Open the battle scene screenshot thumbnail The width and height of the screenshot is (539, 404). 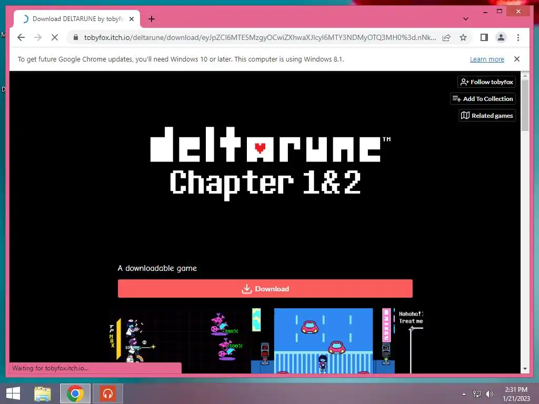click(179, 340)
